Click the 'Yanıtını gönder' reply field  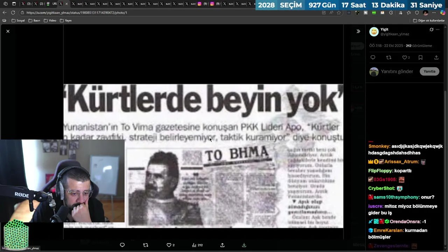coord(397,71)
